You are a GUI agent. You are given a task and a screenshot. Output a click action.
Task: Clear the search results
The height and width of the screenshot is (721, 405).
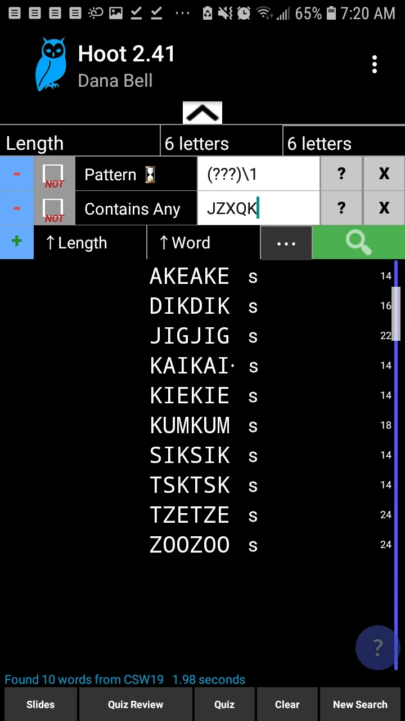click(x=287, y=705)
